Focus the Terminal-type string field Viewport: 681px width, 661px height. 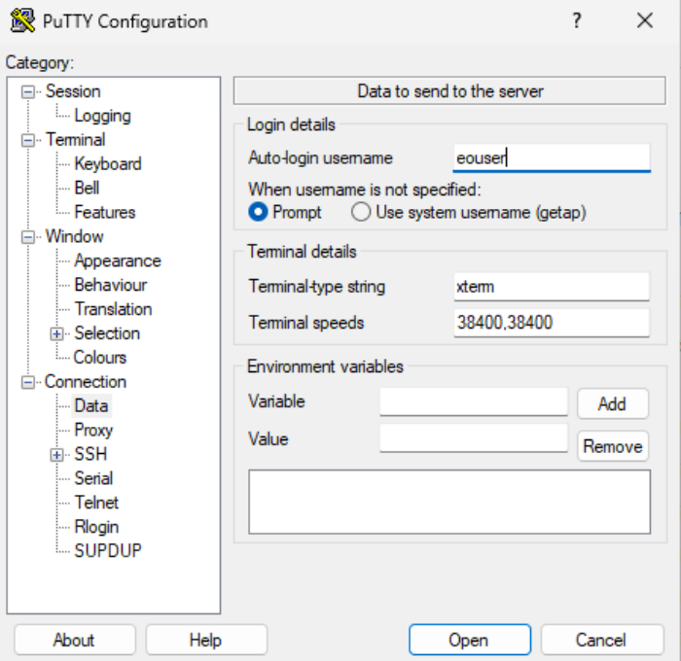(551, 287)
